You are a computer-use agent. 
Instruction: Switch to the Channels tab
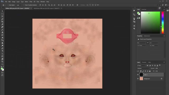click(x=144, y=62)
